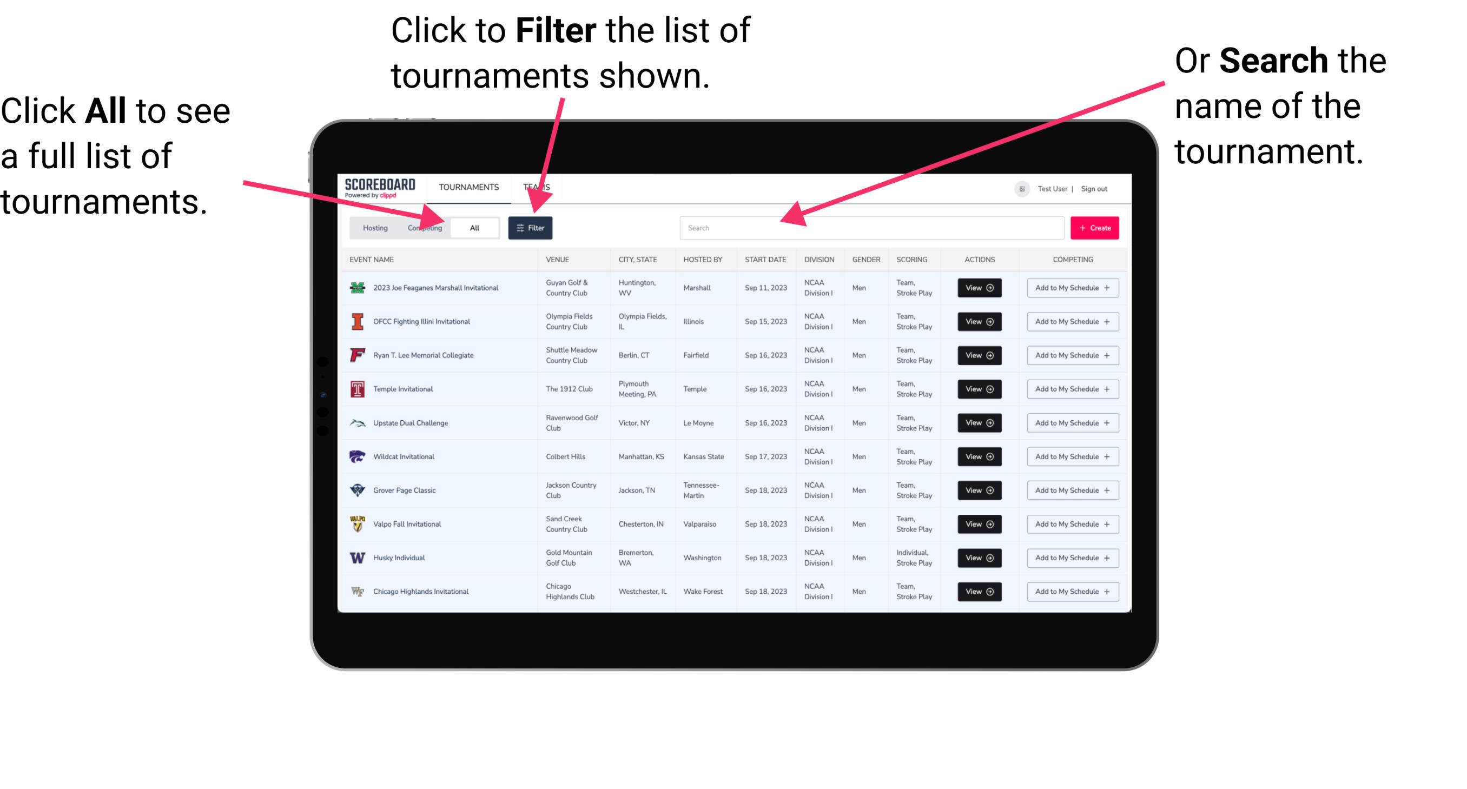Toggle the Hosting filter tab
Viewport: 1467px width, 789px height.
(373, 227)
